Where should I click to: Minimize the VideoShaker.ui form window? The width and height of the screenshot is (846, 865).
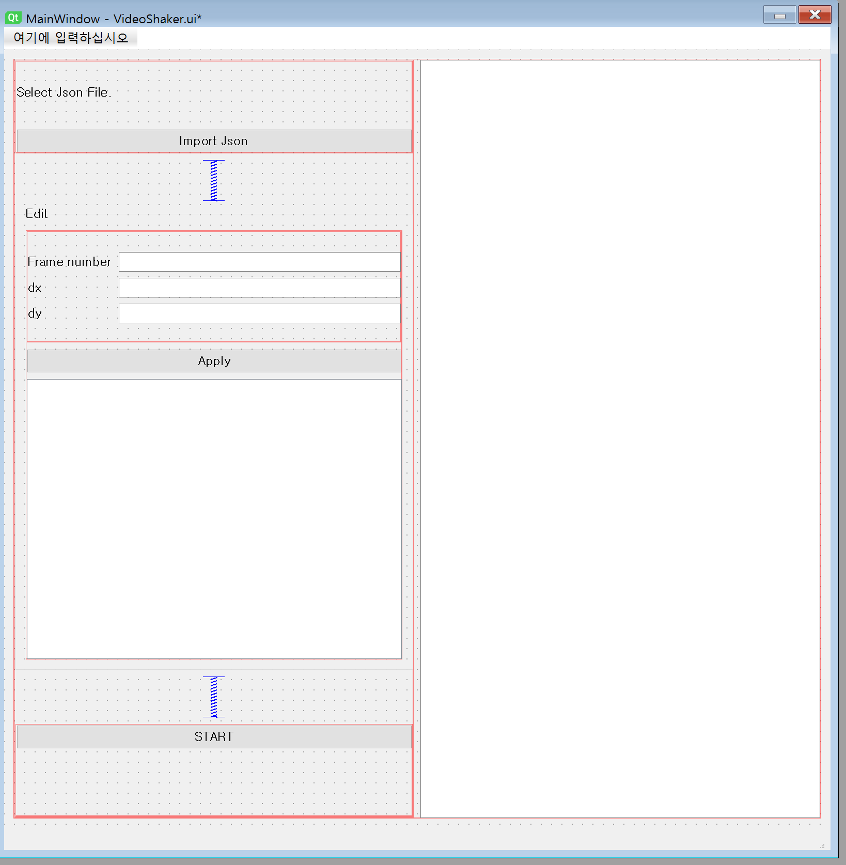(780, 15)
